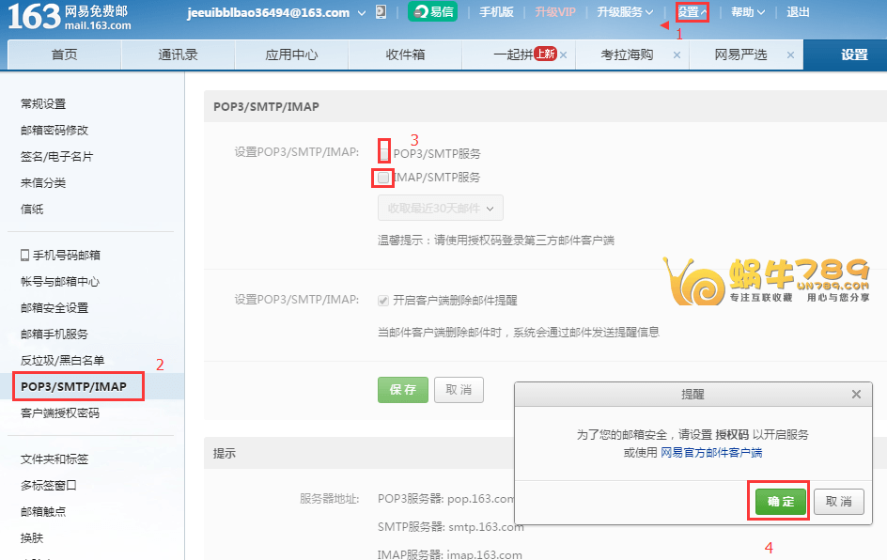Confirm the dialog with the 确定 button

(778, 501)
